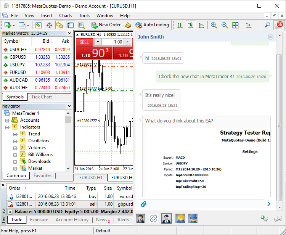Send the chat message with arrow icon

click(x=269, y=204)
